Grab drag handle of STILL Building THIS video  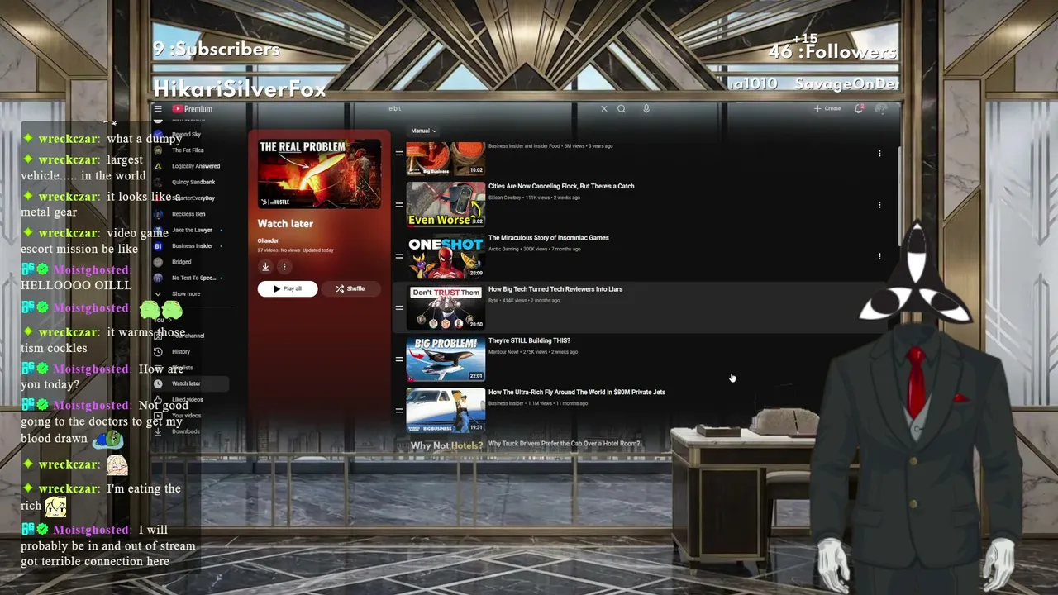pyautogui.click(x=399, y=359)
